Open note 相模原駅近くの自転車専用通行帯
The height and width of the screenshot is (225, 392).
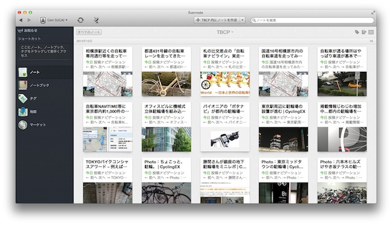point(108,72)
